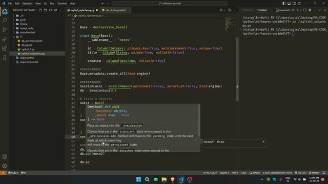Customize layout icon in title bar
Screen dimensions: 328x184
[x=299, y=4]
